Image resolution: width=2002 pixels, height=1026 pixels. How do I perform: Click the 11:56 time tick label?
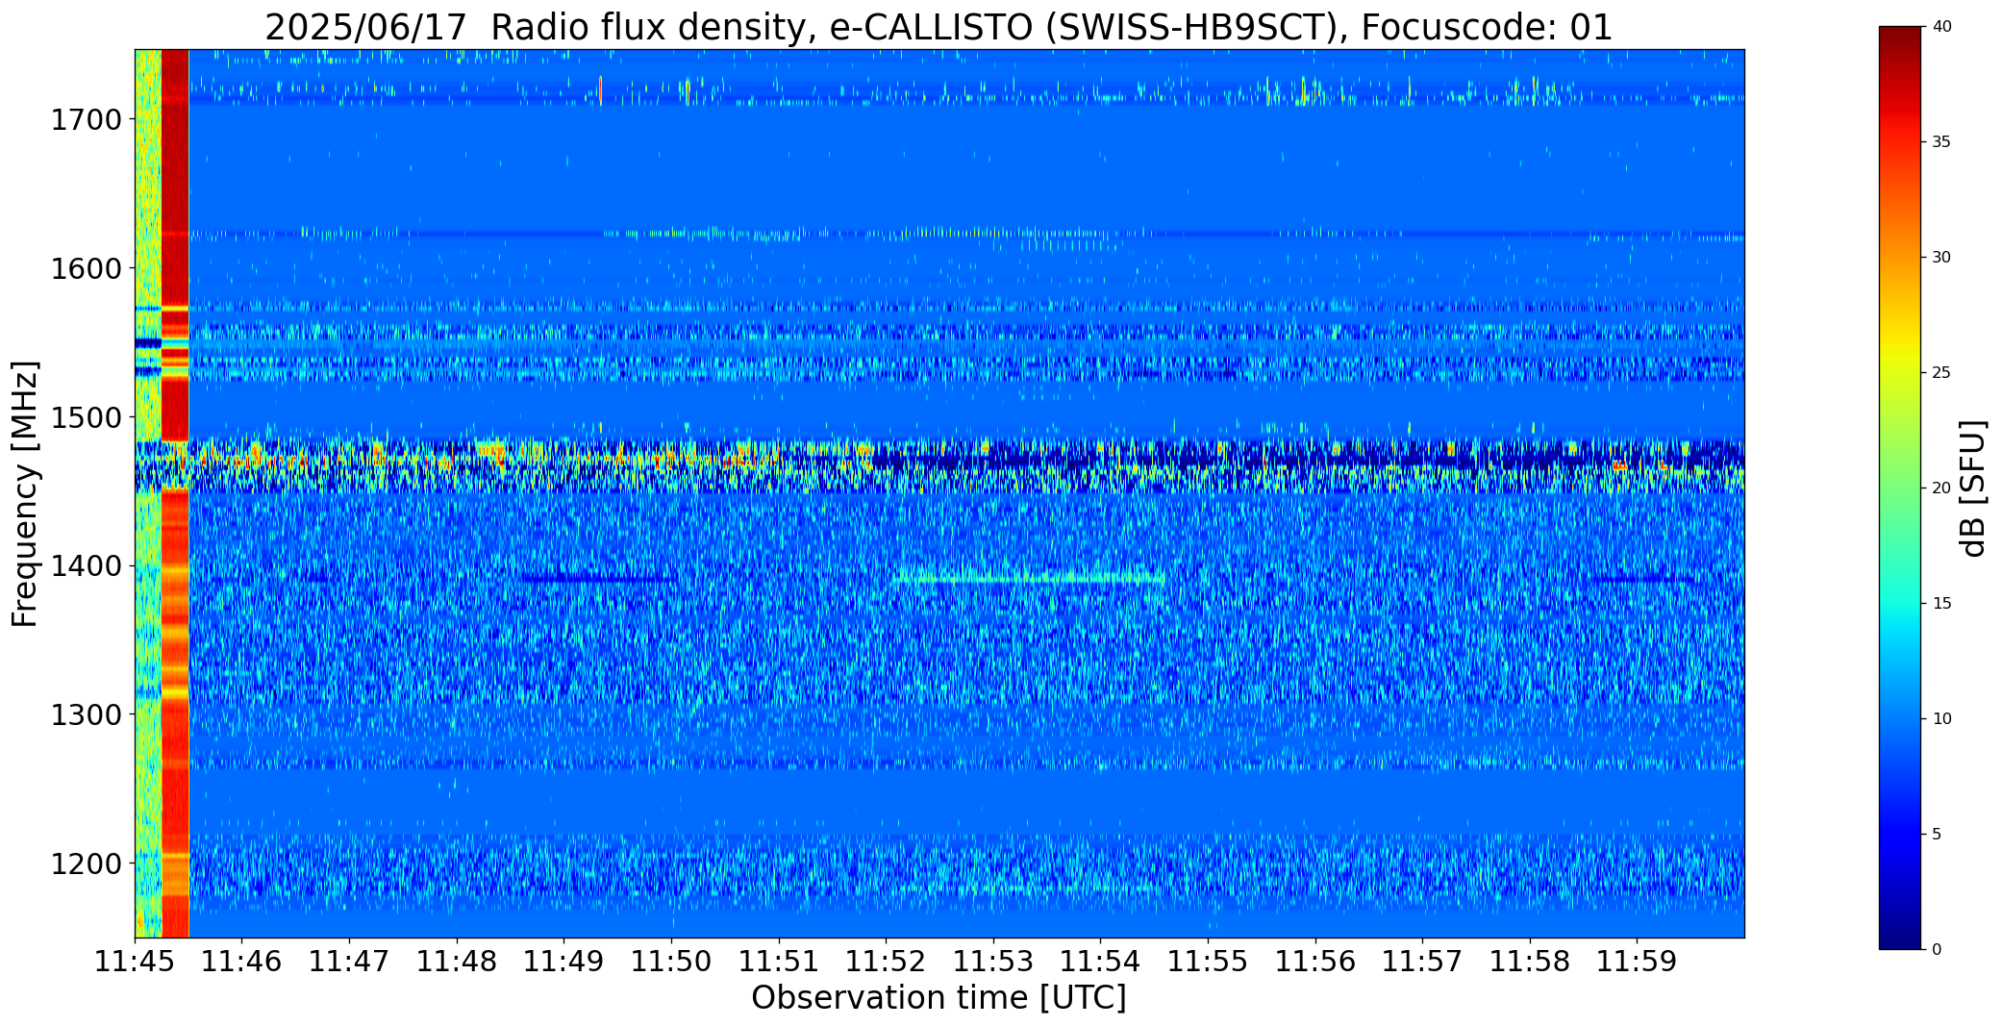[x=1315, y=962]
